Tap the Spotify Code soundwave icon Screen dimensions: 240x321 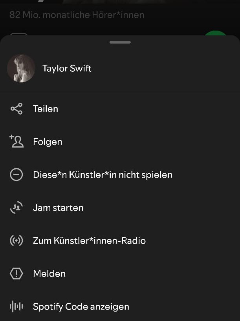(x=16, y=306)
